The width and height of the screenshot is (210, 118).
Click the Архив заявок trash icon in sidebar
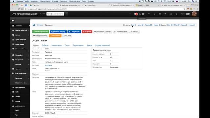point(13,44)
